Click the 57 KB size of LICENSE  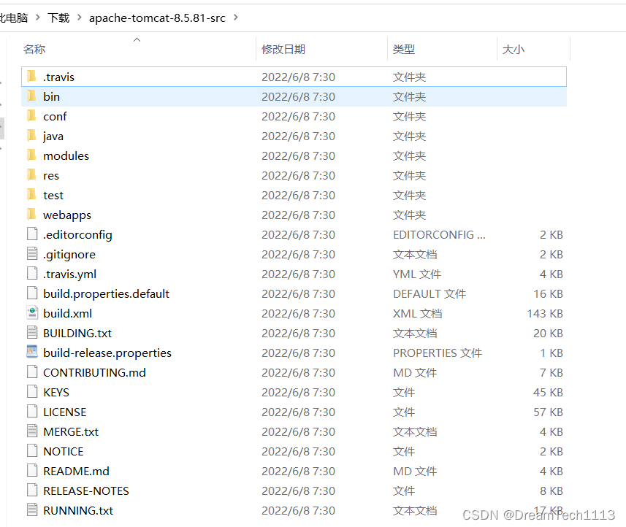548,412
